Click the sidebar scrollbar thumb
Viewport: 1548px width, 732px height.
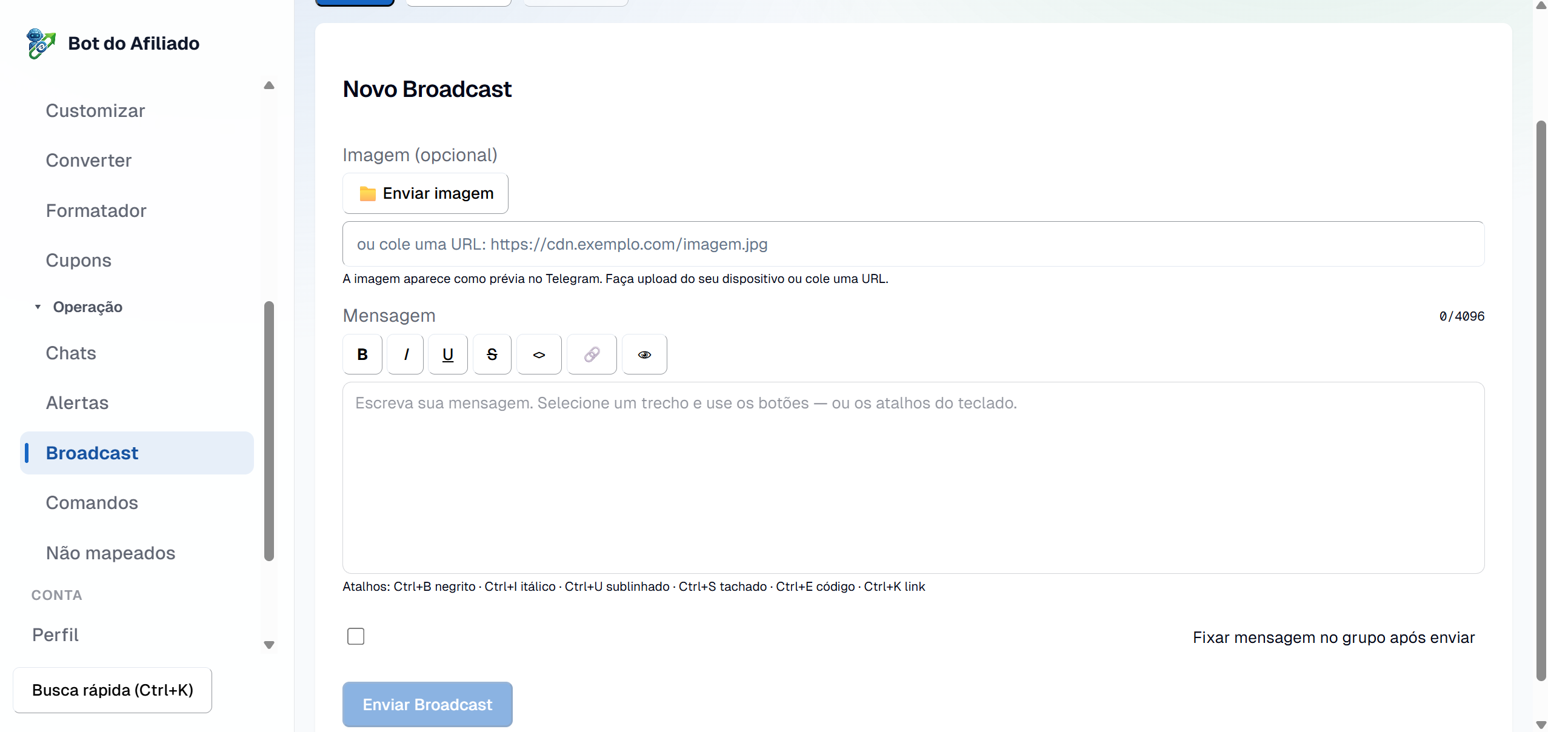click(269, 431)
